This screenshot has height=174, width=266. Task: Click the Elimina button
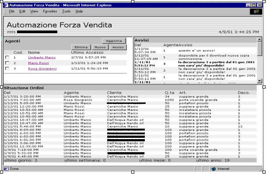click(x=81, y=47)
